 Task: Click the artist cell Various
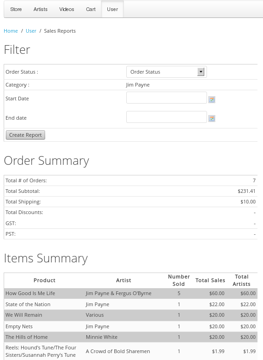tap(95, 315)
